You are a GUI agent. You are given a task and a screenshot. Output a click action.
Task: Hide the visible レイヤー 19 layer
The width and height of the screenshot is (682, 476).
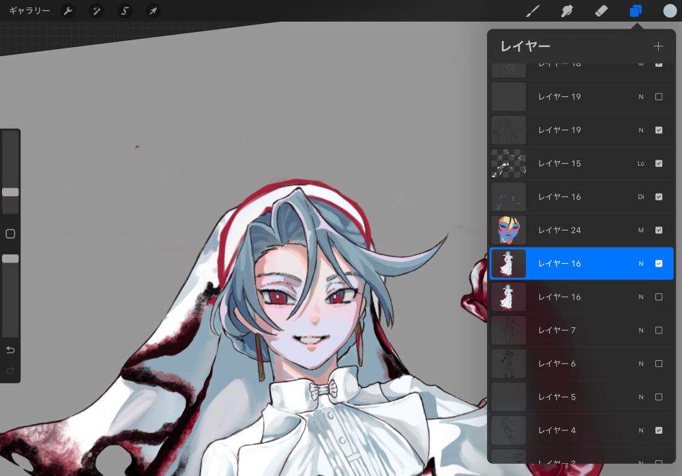659,130
